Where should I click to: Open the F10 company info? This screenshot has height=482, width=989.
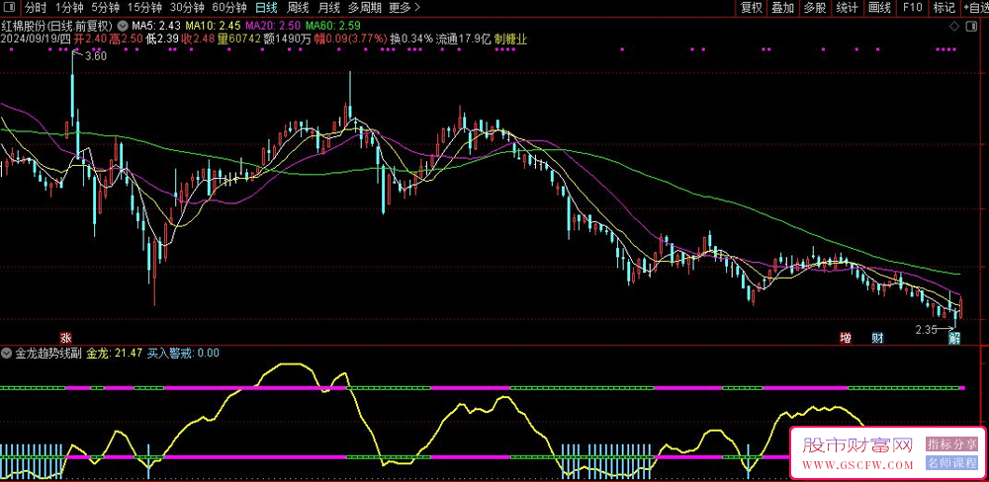coord(912,8)
